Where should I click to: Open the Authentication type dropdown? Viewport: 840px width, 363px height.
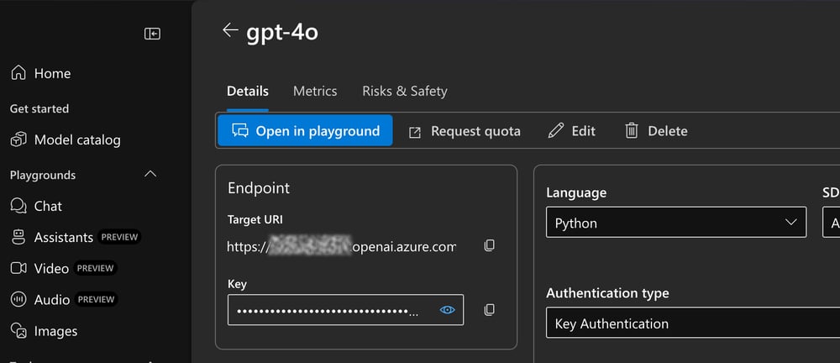[689, 324]
